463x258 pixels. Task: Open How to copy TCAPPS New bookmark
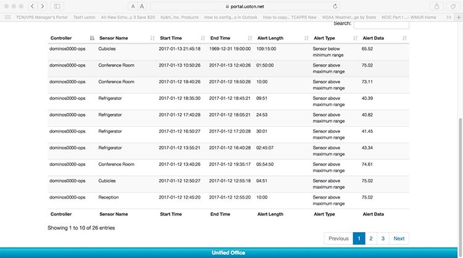pos(290,17)
